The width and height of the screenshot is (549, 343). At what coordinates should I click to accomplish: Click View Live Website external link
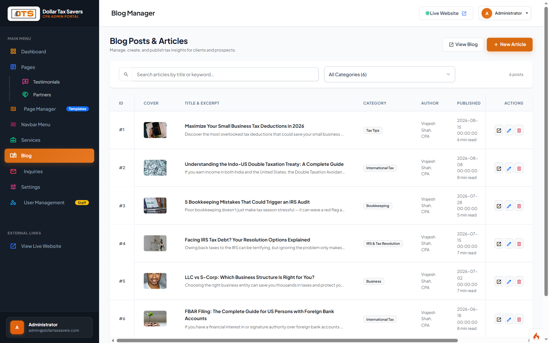(49, 246)
